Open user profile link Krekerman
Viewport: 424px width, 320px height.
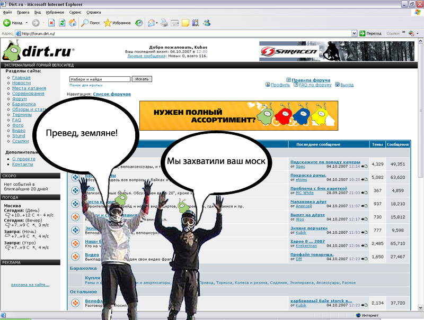[306, 245]
